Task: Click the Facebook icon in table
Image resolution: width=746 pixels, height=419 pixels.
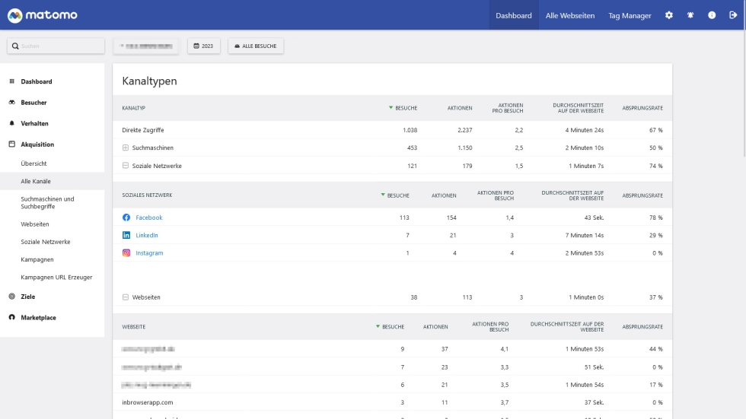Action: pos(126,217)
